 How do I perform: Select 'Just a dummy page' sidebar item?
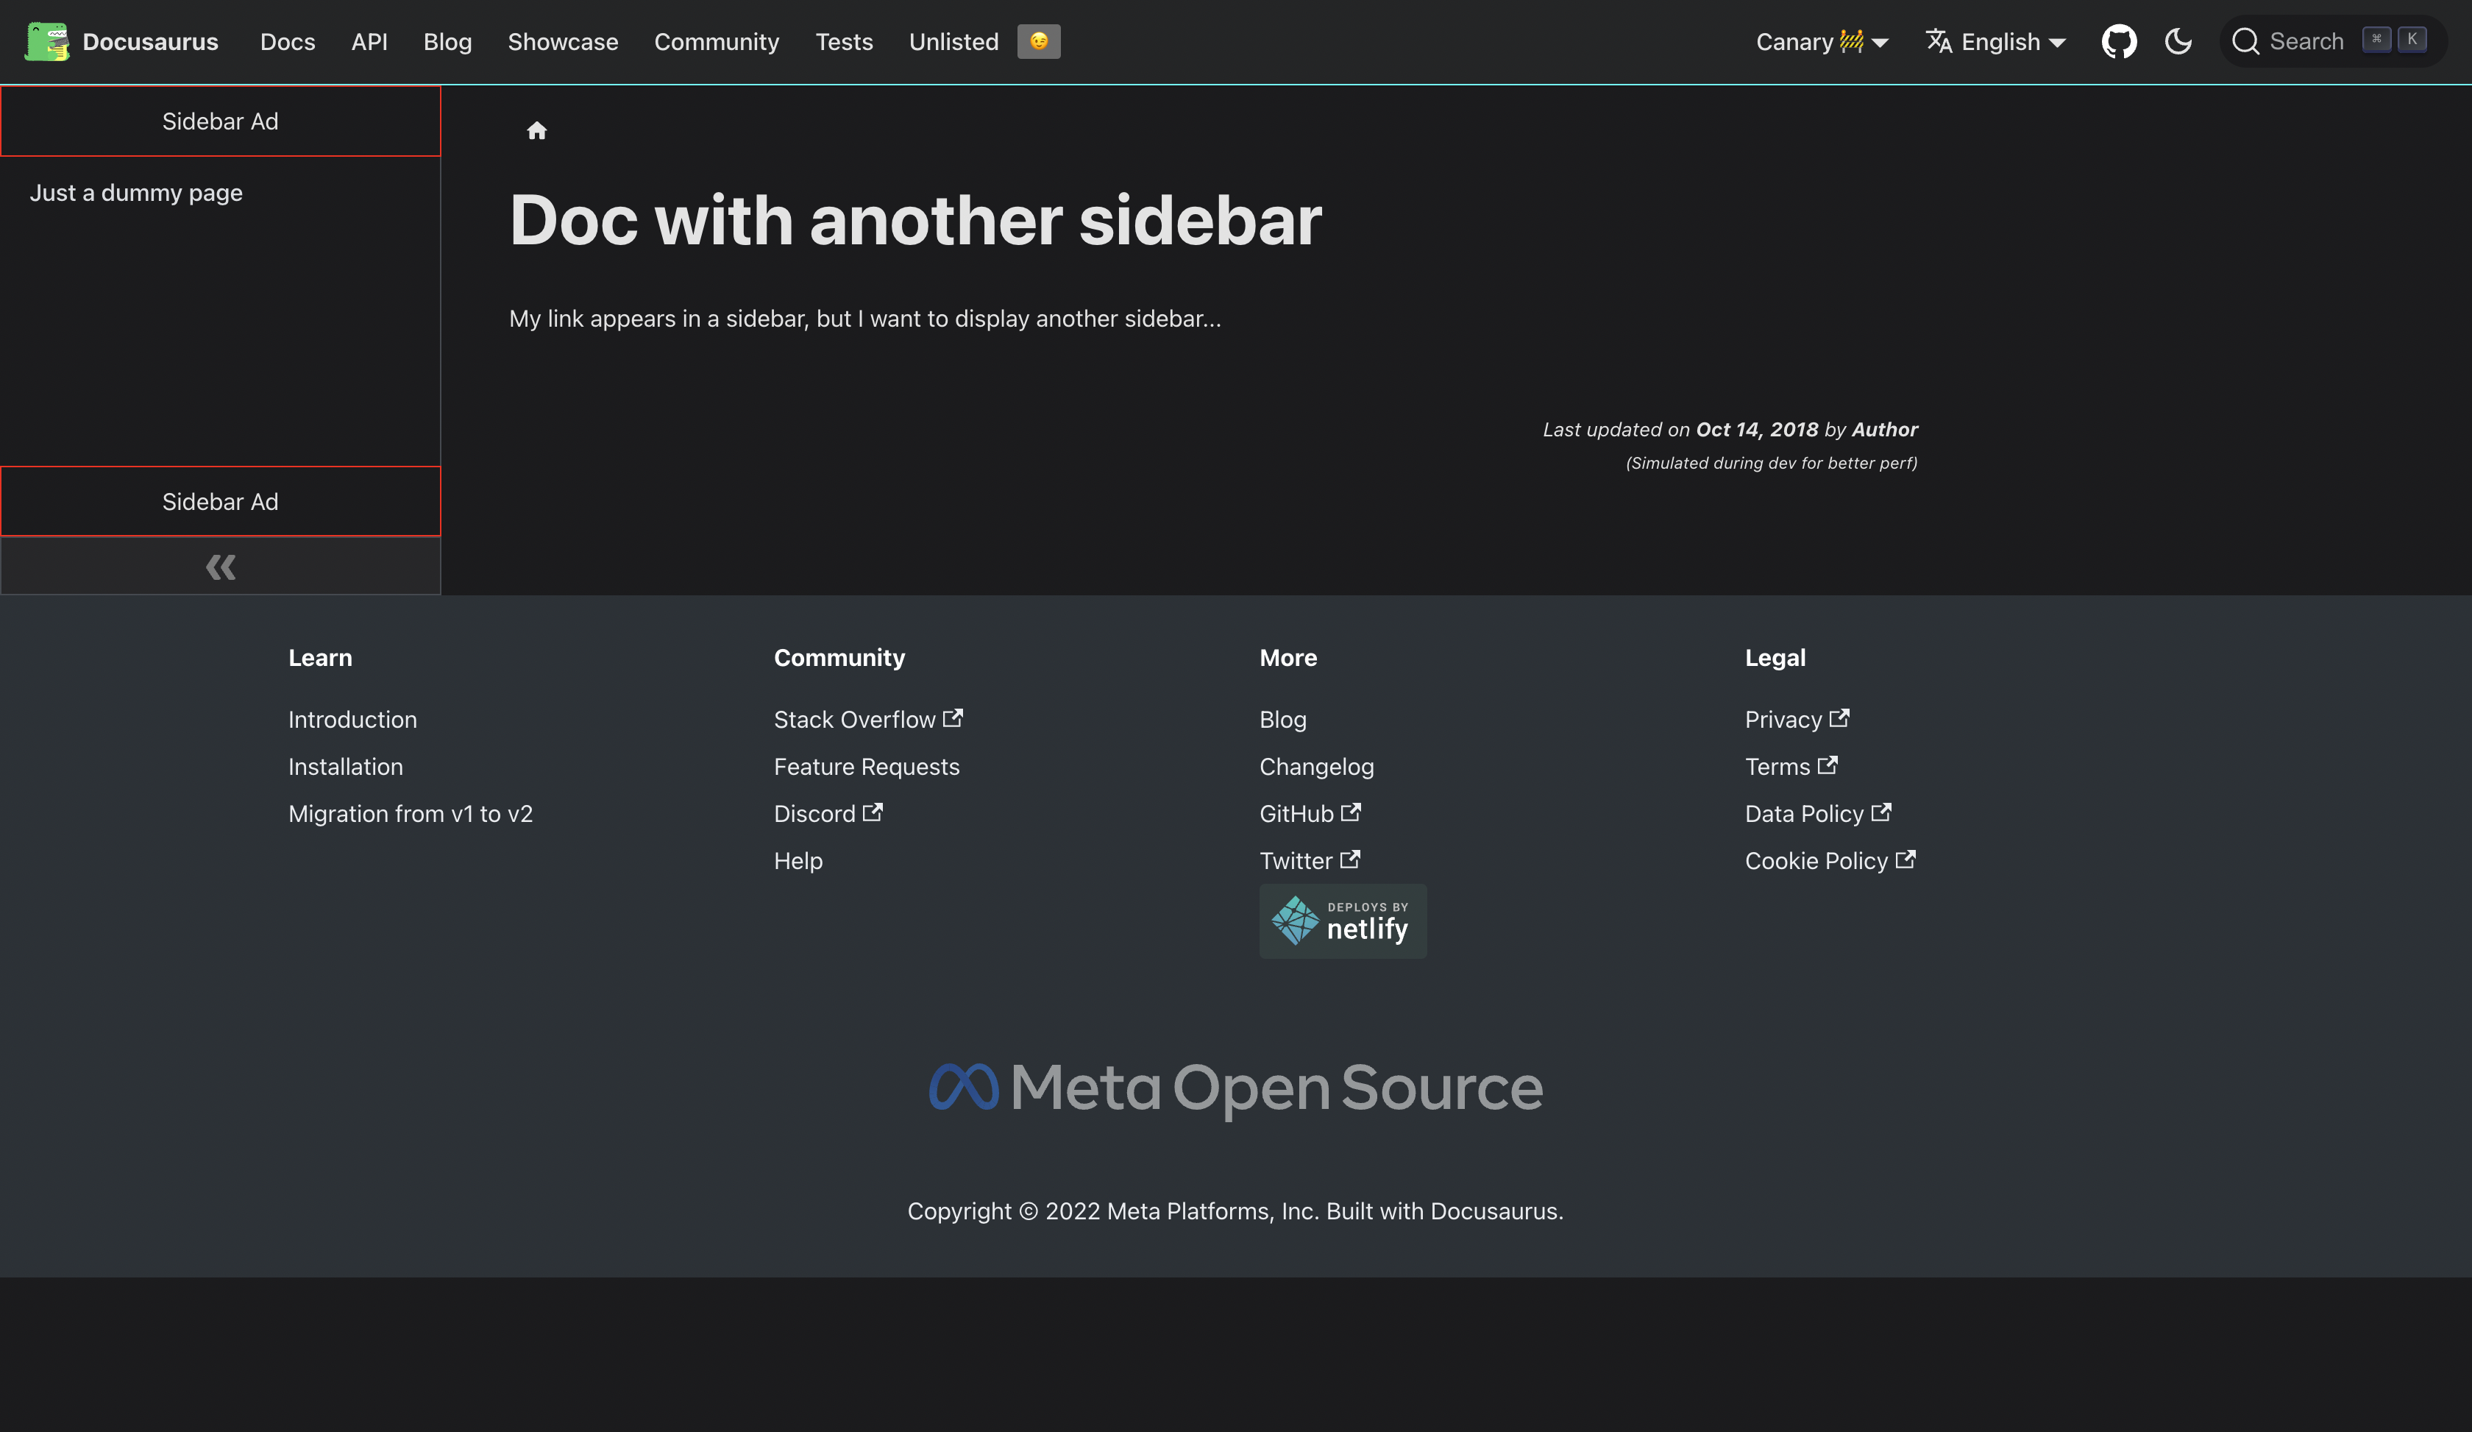point(136,192)
